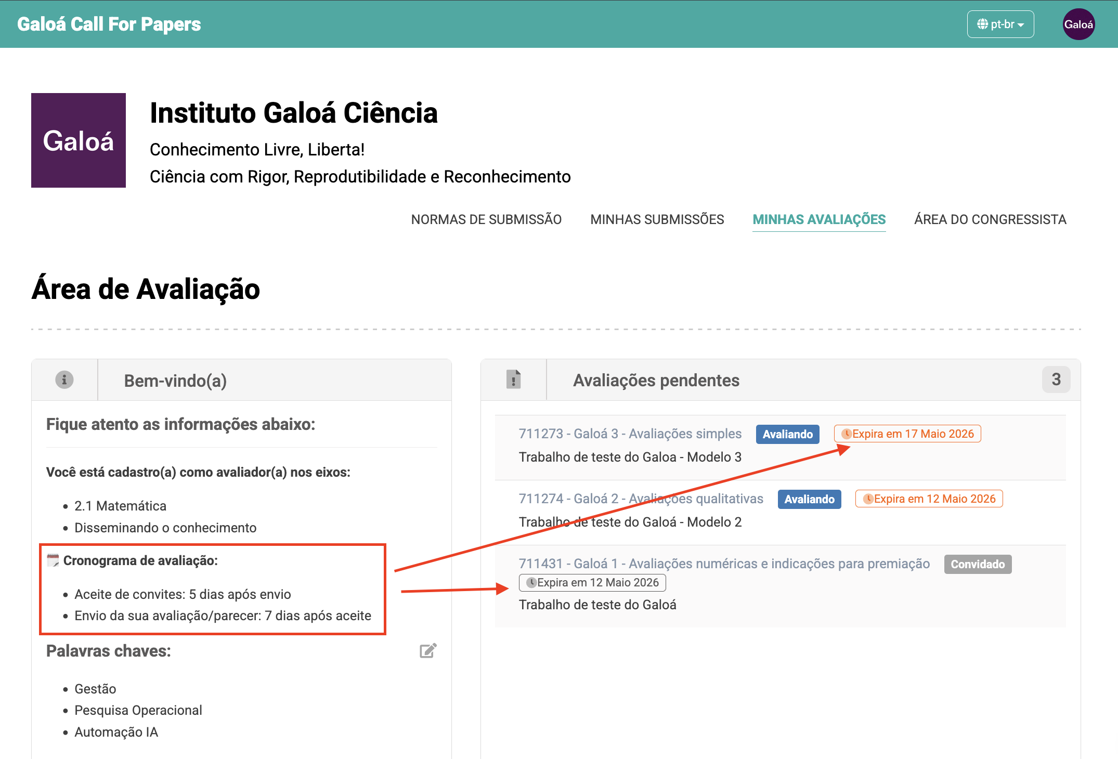The image size is (1118, 759).
Task: Click the Galoá Call For Papers header title
Action: pyautogui.click(x=109, y=24)
